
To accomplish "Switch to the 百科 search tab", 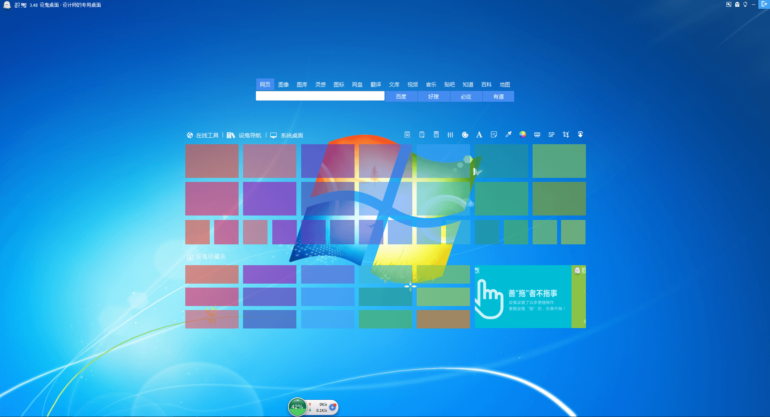I will pyautogui.click(x=486, y=85).
